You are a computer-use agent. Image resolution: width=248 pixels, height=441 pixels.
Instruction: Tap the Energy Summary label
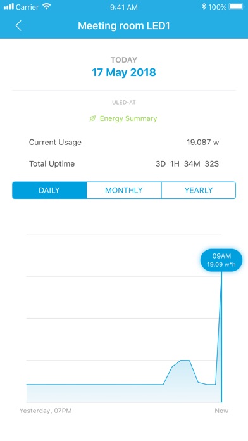coord(128,118)
